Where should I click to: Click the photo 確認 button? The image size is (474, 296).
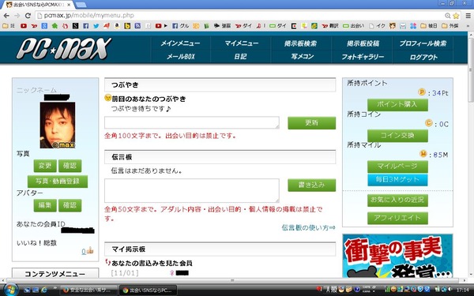pos(70,166)
